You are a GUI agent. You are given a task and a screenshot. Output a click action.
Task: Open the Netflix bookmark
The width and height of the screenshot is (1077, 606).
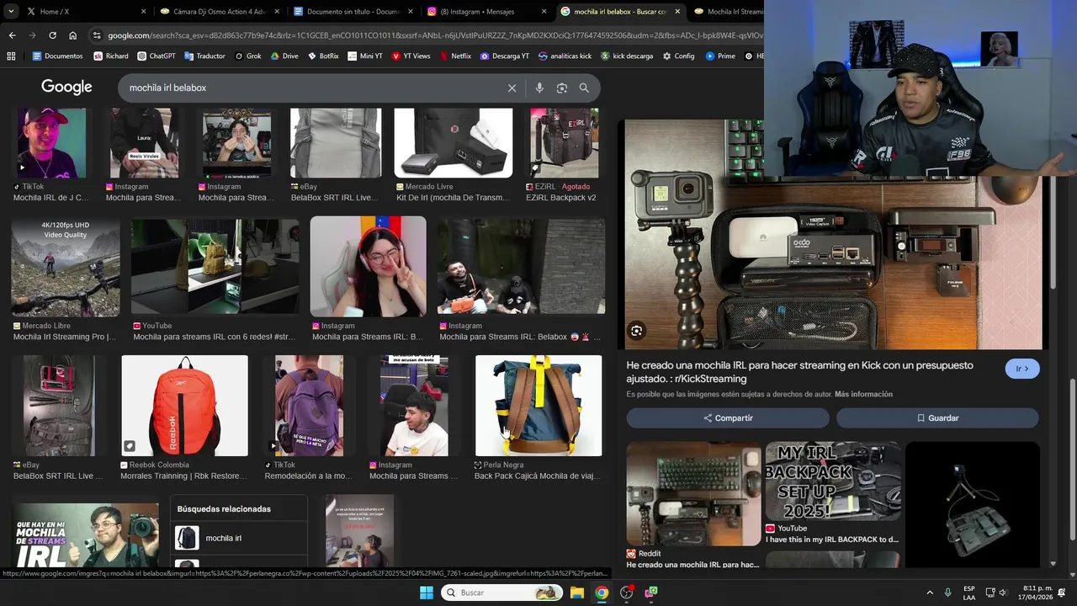pyautogui.click(x=454, y=56)
